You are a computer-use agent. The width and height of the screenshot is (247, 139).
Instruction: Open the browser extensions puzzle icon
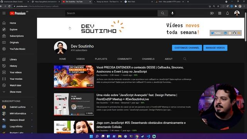pos(236,6)
